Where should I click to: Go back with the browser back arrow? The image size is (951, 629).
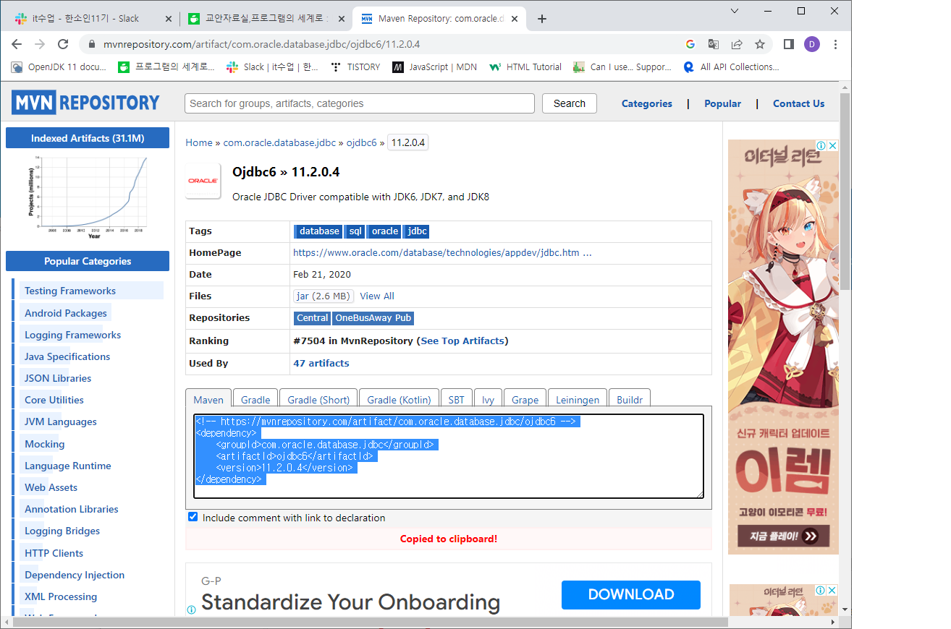tap(17, 44)
